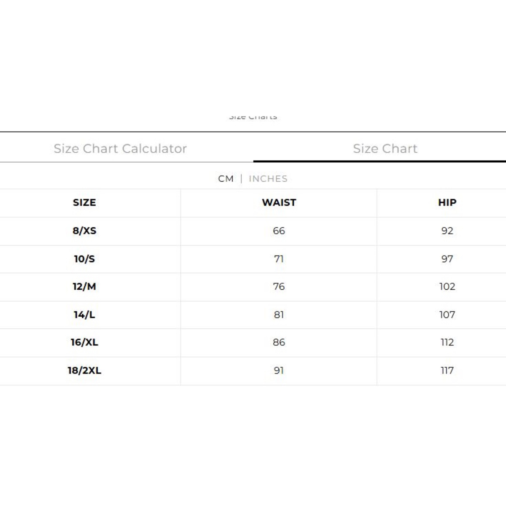
Task: Click hip value 107 for 14/L
Action: point(447,315)
